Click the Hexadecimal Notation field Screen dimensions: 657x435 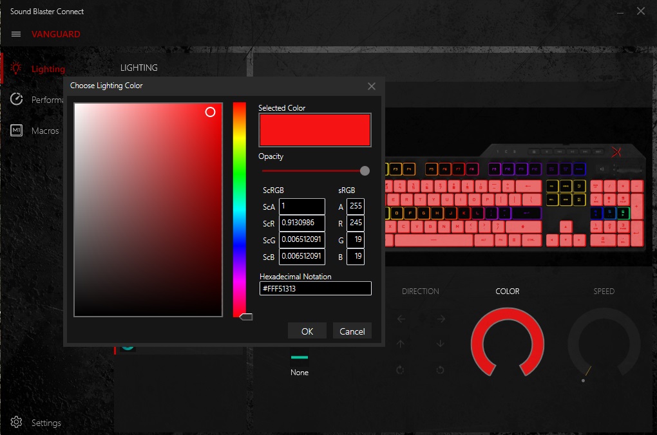pos(315,288)
